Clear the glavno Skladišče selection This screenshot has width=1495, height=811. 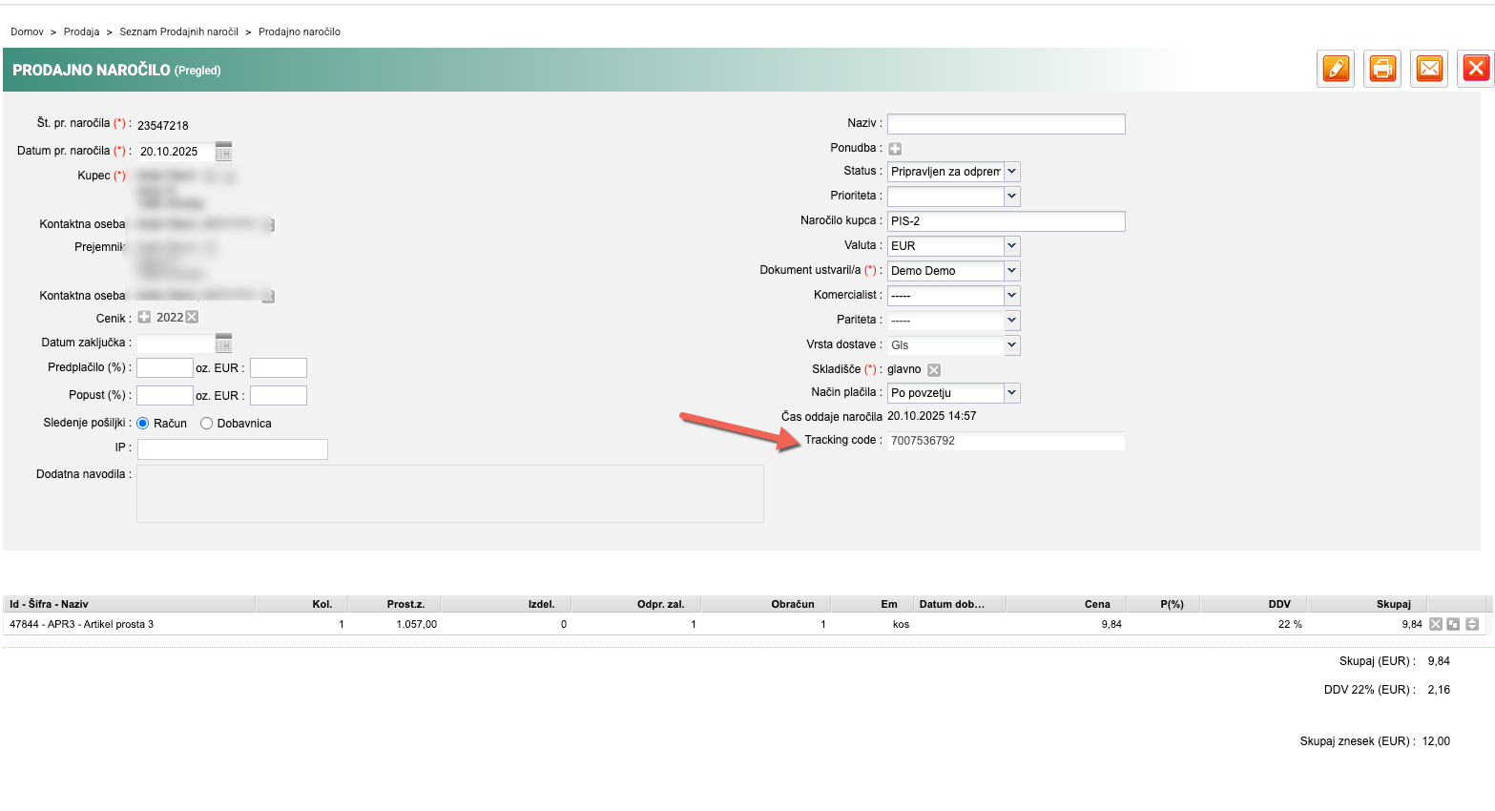934,370
